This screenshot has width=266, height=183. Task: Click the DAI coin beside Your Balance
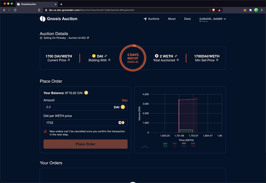point(86,93)
